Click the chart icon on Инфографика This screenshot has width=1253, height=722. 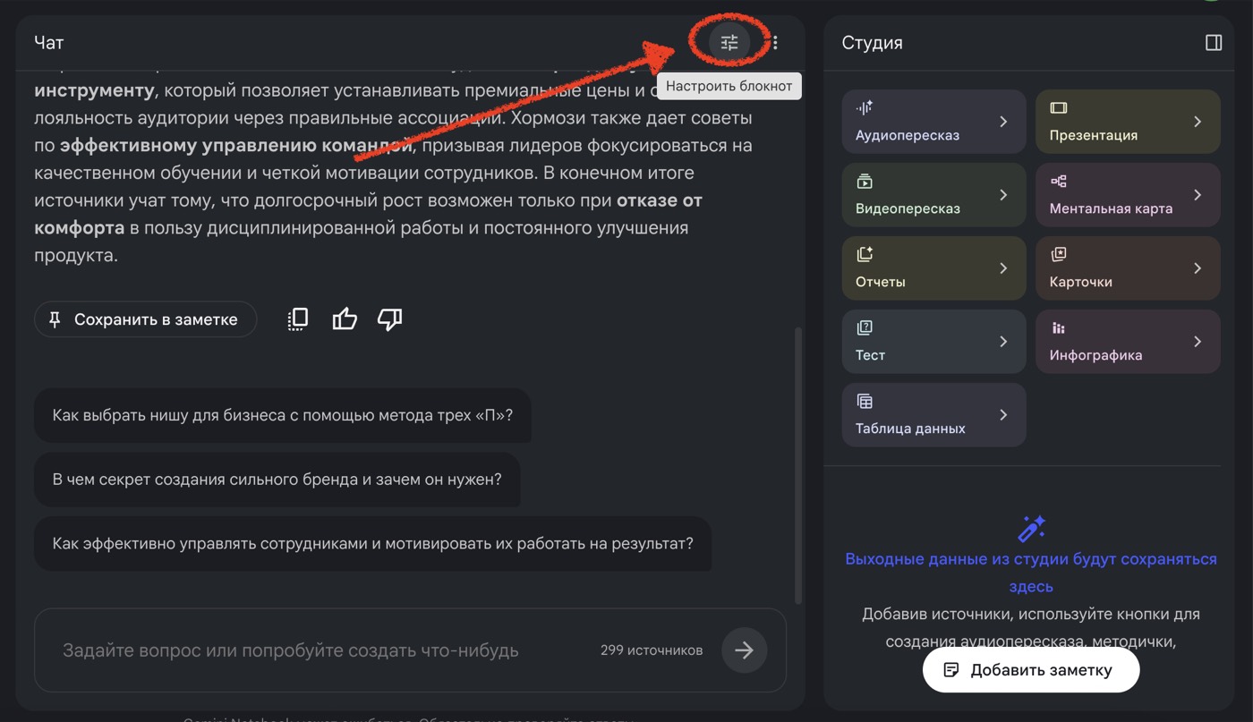pos(1059,328)
